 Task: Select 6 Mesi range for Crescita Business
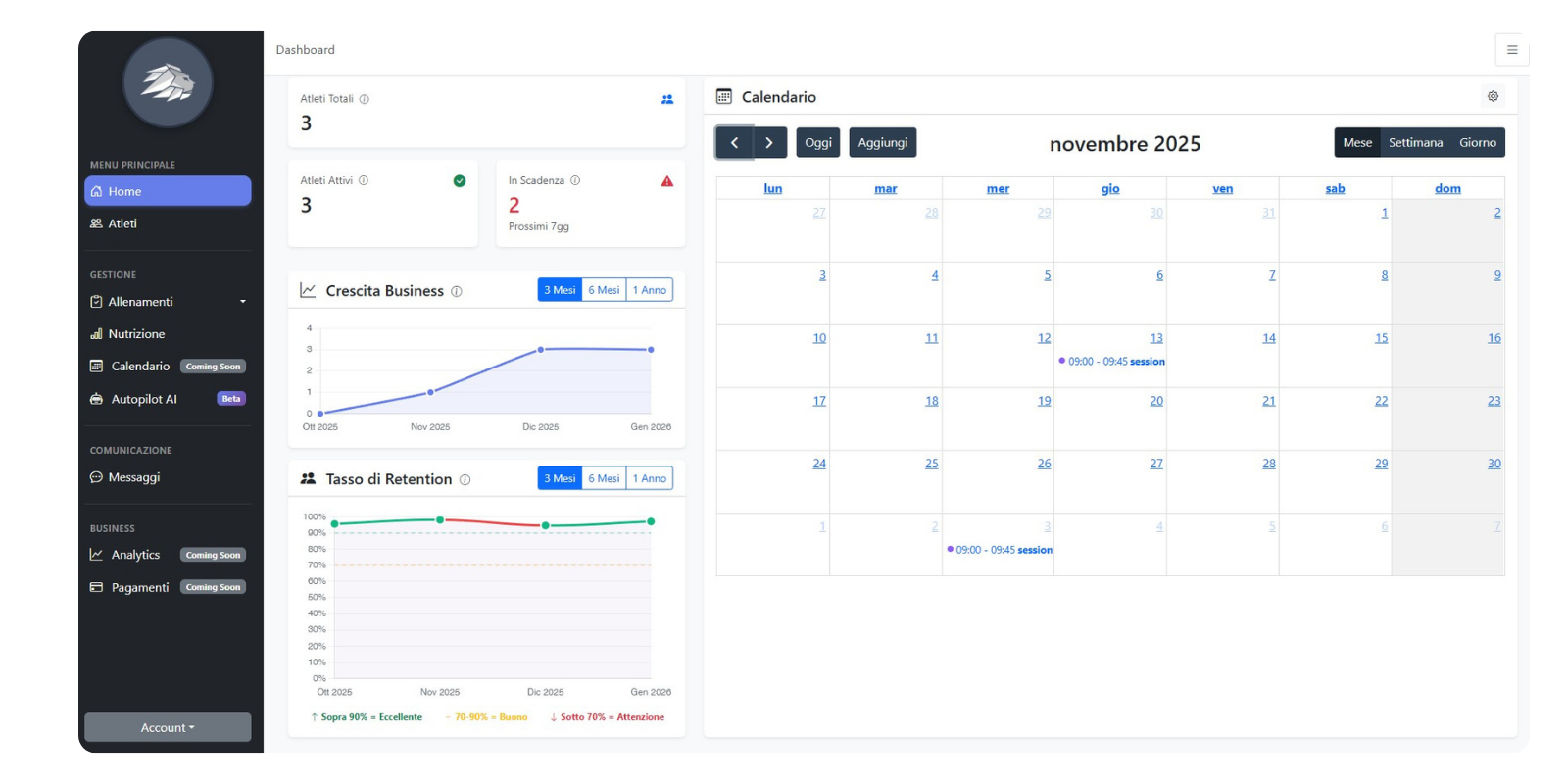coord(604,290)
